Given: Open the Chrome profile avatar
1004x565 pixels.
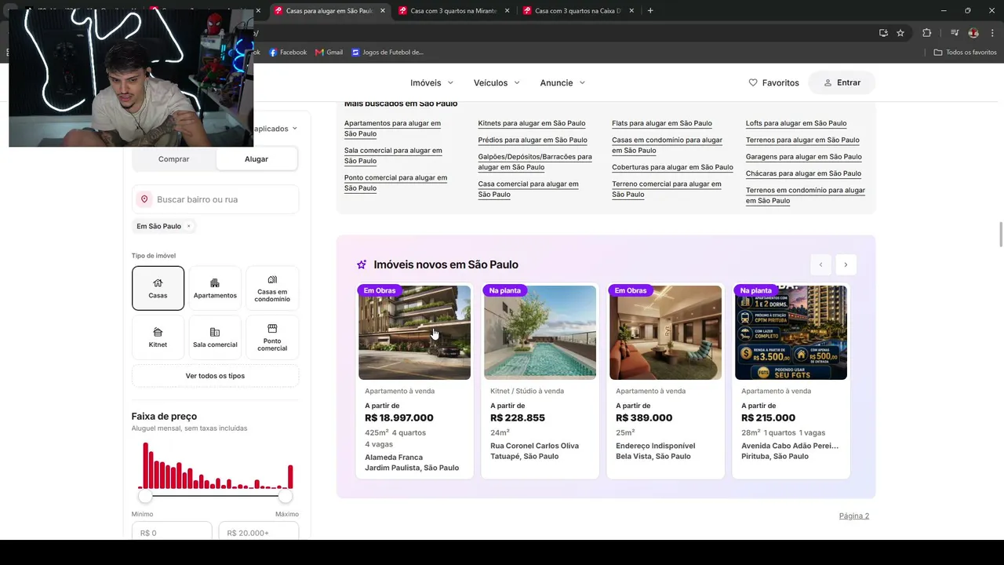Looking at the screenshot, I should point(973,33).
